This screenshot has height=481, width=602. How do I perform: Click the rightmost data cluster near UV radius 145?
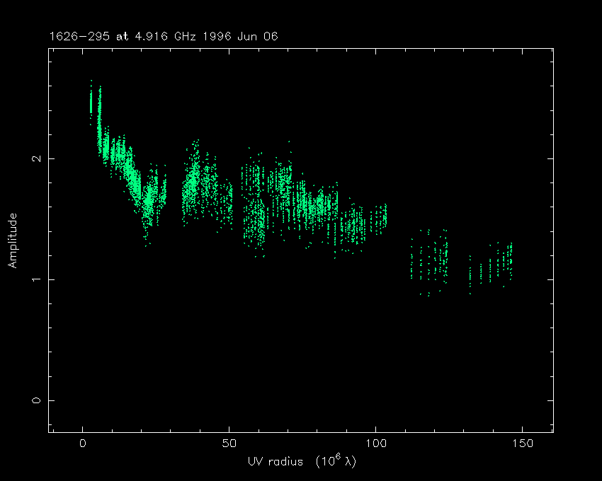point(506,262)
